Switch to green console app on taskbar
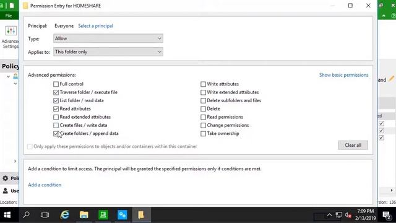The image size is (396, 223). click(103, 215)
